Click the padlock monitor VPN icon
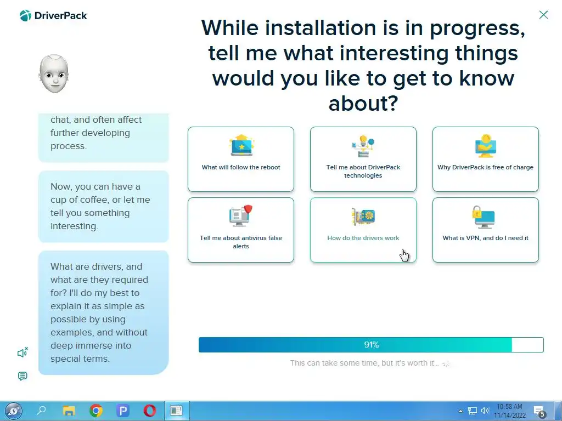The image size is (562, 421). (484, 217)
